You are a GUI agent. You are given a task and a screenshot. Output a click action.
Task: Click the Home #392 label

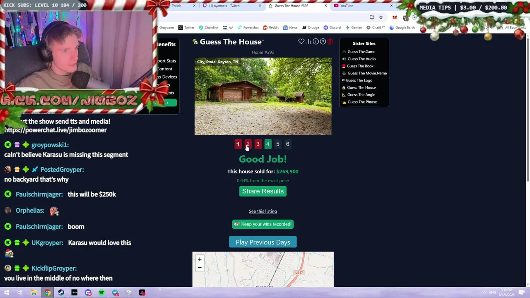(263, 52)
